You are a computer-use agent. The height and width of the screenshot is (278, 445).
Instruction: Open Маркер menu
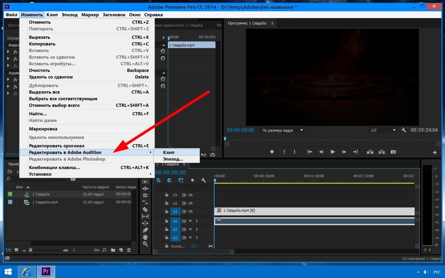[90, 14]
